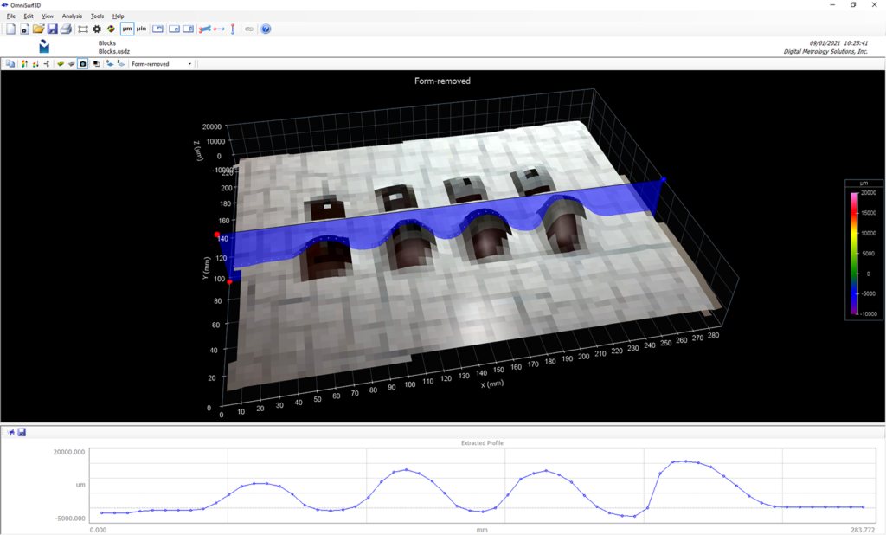Screen dimensions: 886x535
Task: Capture a snapshot with the camera icon
Action: click(82, 63)
